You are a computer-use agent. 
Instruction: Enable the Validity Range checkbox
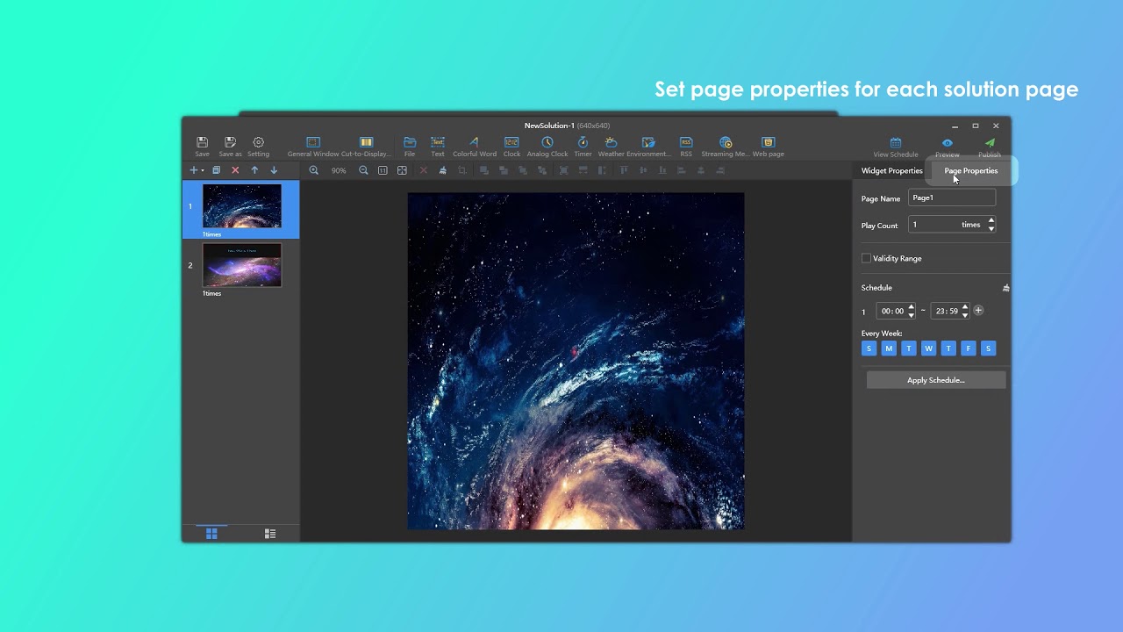[866, 258]
